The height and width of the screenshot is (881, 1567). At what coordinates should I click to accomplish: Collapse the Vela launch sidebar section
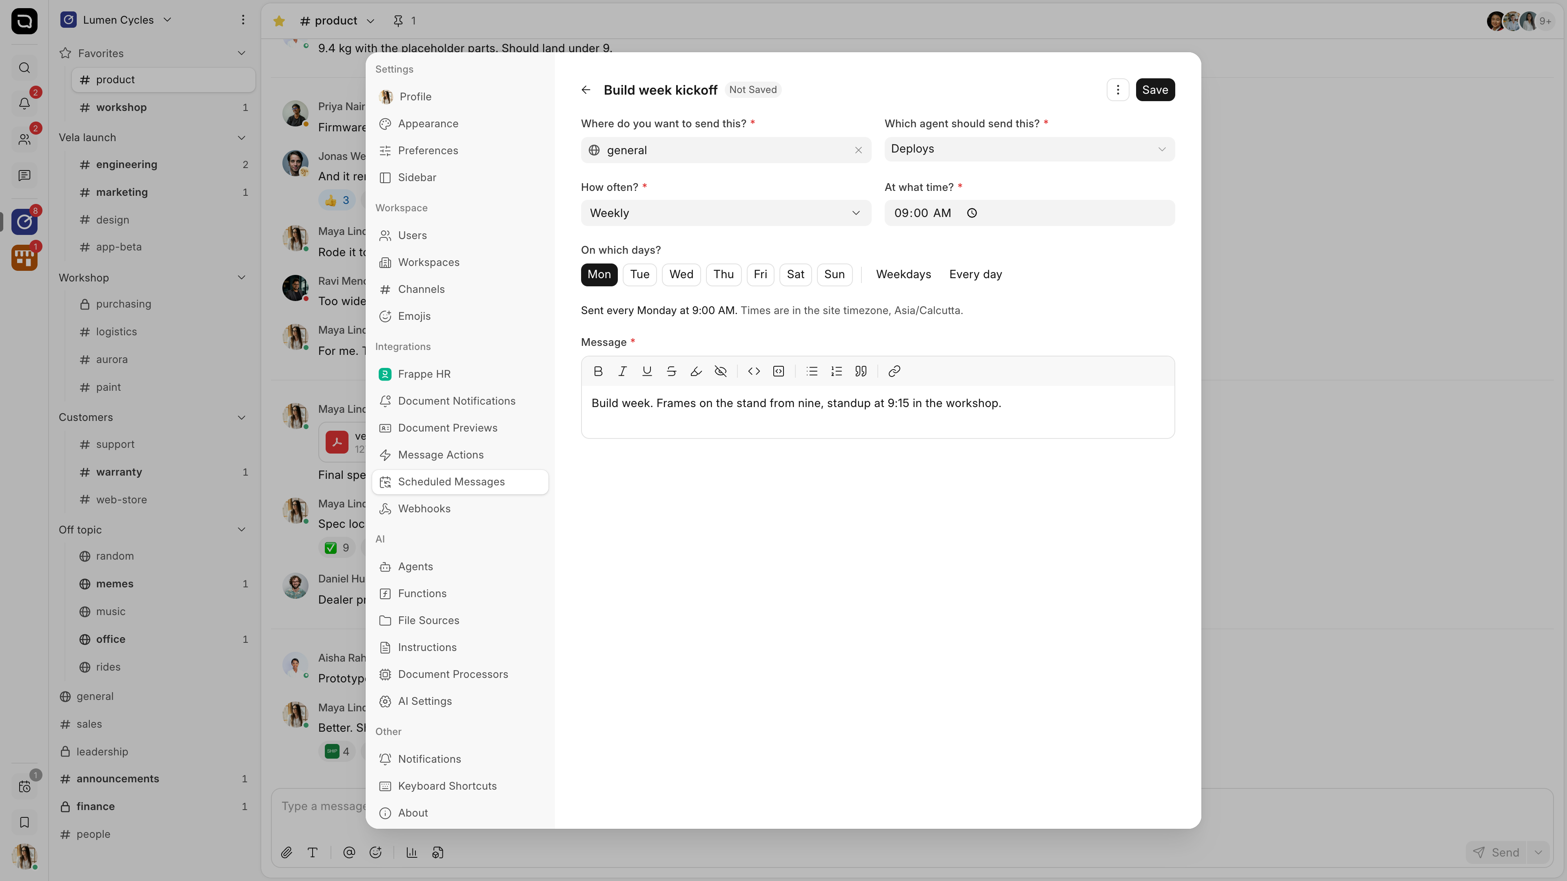point(242,137)
